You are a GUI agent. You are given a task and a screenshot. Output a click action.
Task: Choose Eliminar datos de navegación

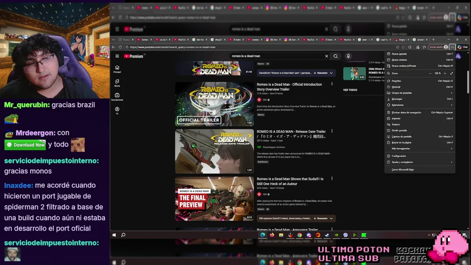coord(420,112)
